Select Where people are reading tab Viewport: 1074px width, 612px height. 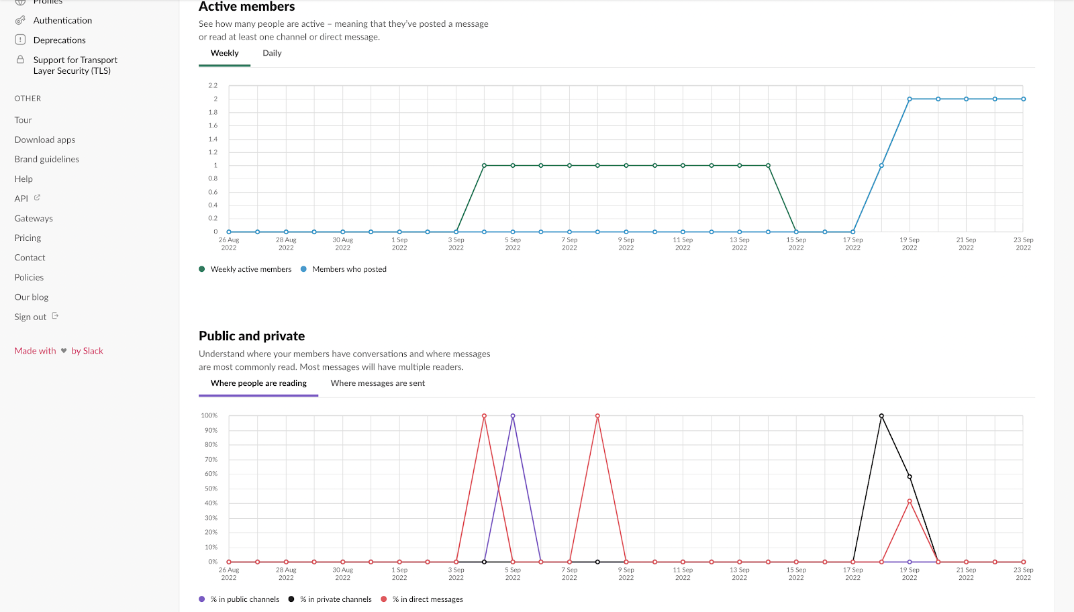click(258, 383)
